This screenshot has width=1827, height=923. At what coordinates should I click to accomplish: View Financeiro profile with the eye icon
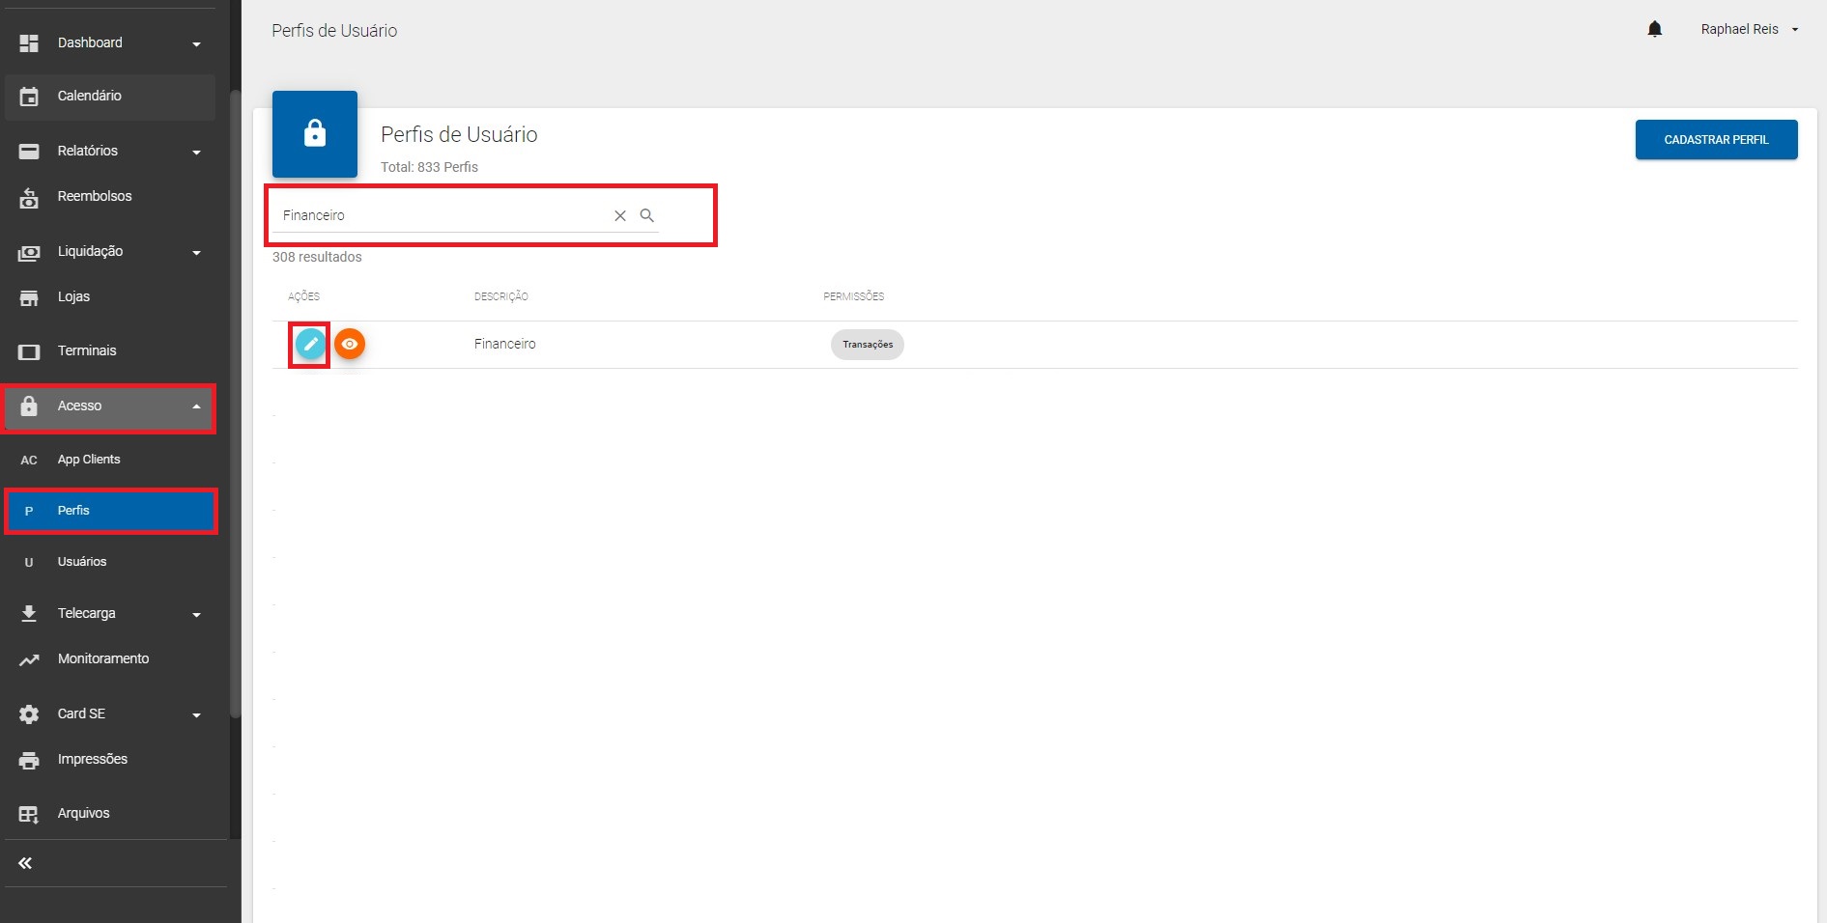pyautogui.click(x=350, y=344)
